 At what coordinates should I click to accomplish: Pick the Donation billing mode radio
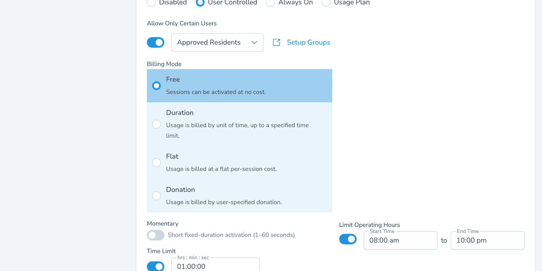pos(157,196)
